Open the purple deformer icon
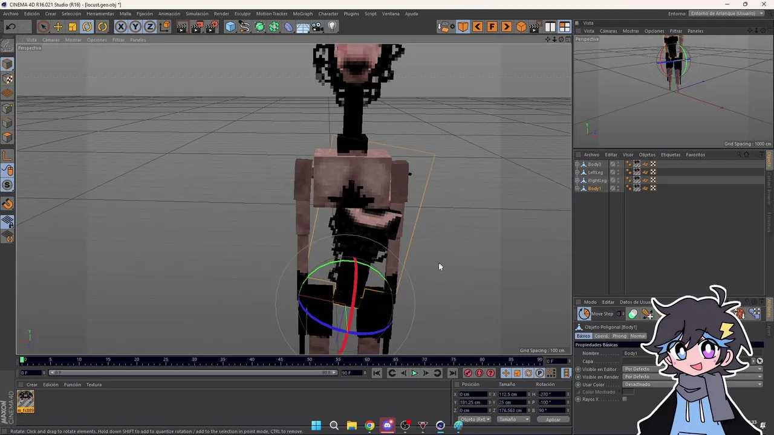 click(x=288, y=27)
